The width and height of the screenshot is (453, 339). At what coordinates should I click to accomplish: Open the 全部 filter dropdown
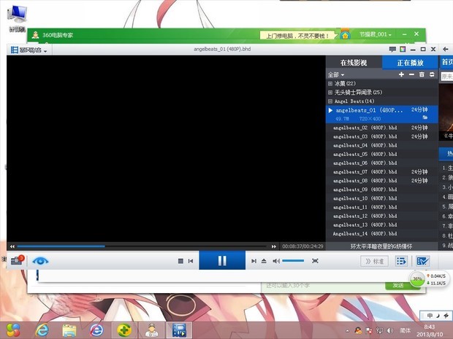335,74
